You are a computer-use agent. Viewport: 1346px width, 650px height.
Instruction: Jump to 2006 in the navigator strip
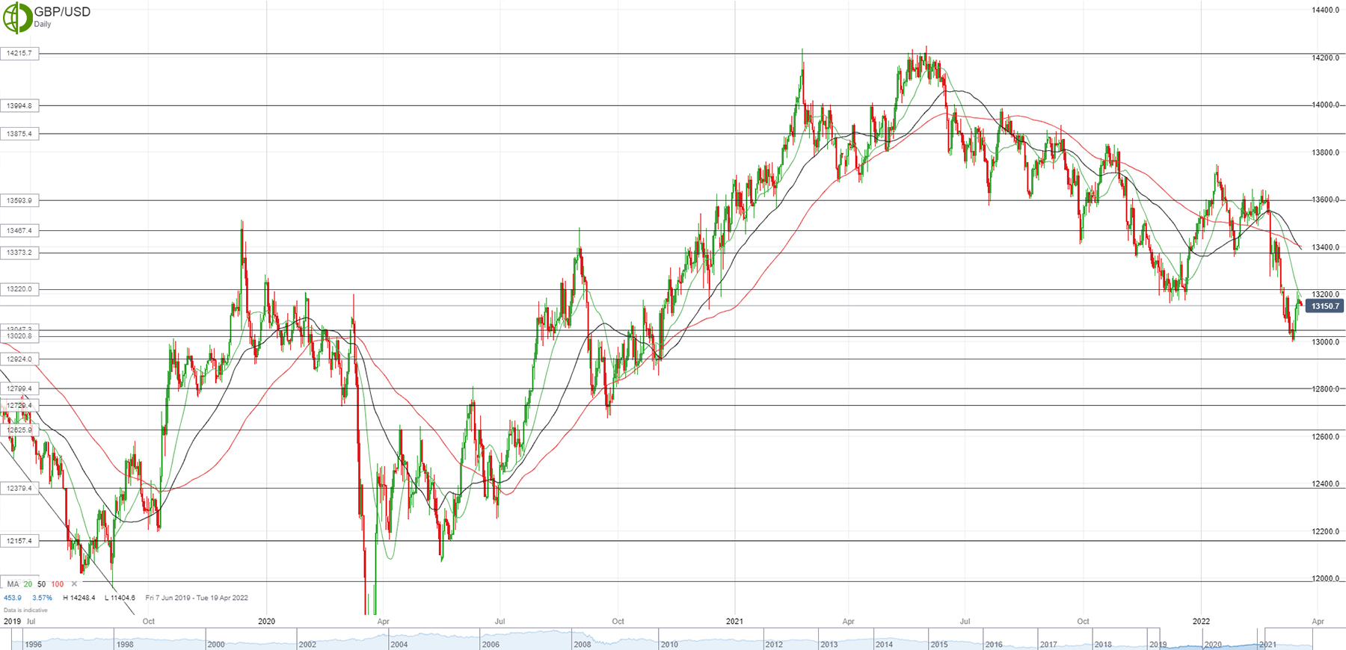(491, 645)
